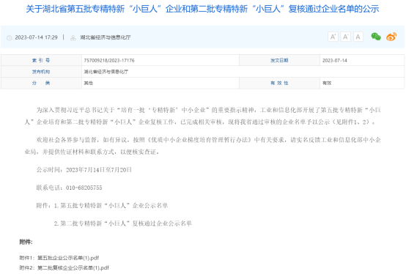Click the line 公示时间:2023年7月14日至7月20日
The image size is (406, 274).
84,170
